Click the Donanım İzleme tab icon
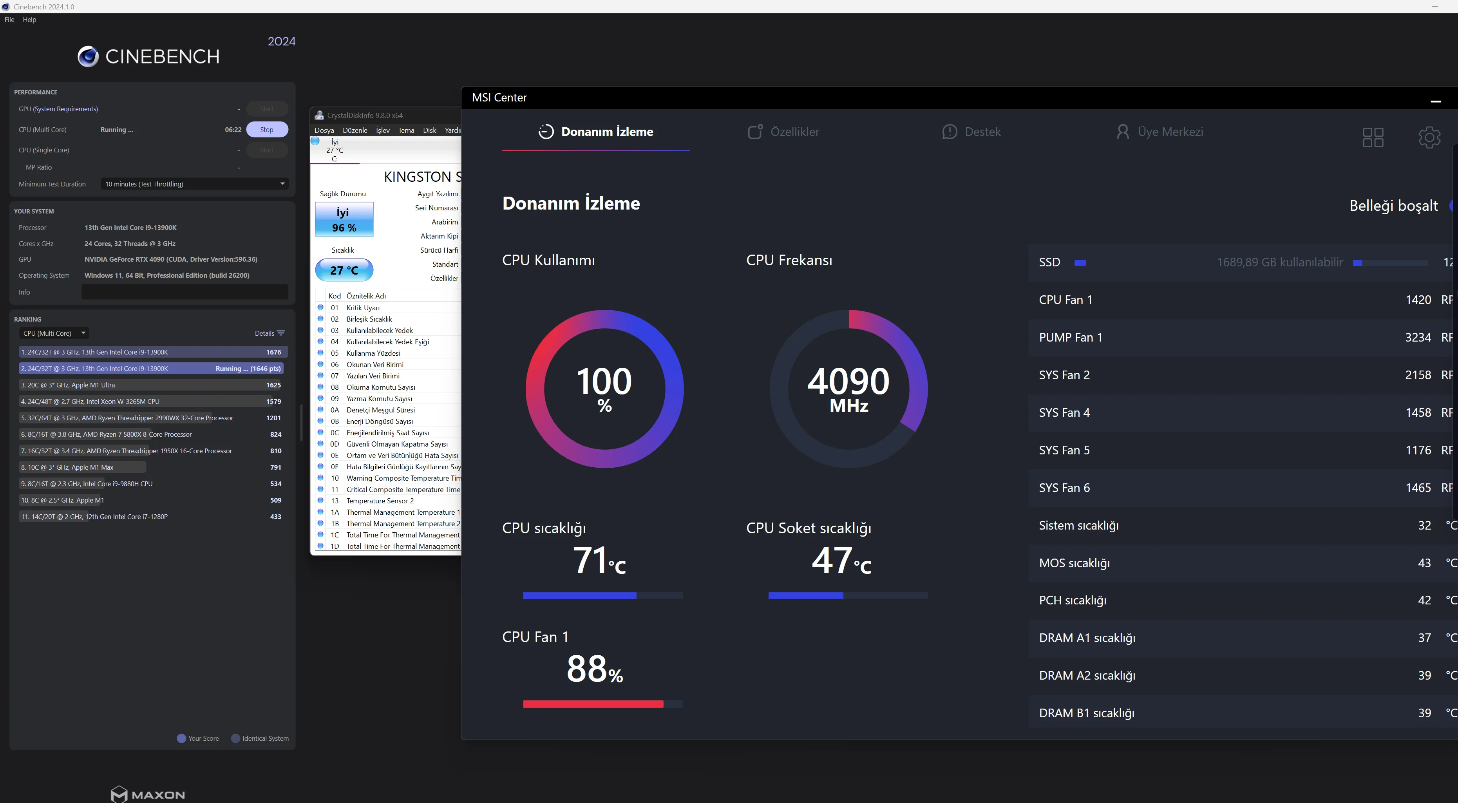 coord(546,132)
